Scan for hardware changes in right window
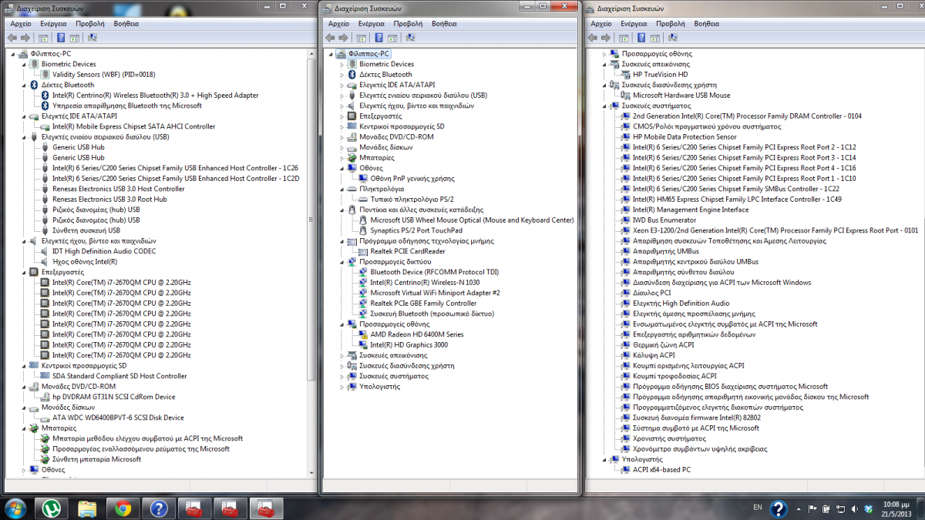The height and width of the screenshot is (520, 925). pos(674,38)
